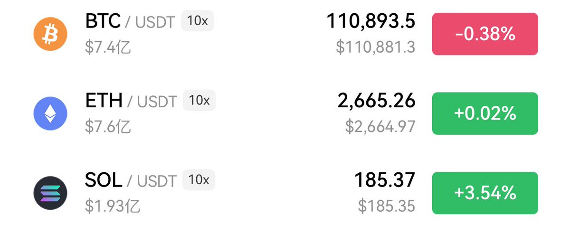
Task: Click the BTC volume $7.4亿
Action: 108,47
